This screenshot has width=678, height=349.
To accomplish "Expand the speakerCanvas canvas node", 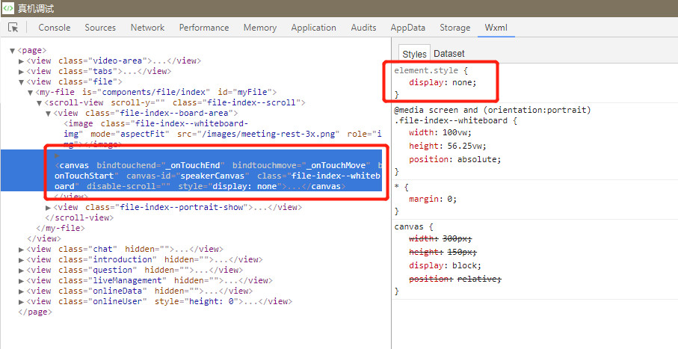I will [57, 155].
